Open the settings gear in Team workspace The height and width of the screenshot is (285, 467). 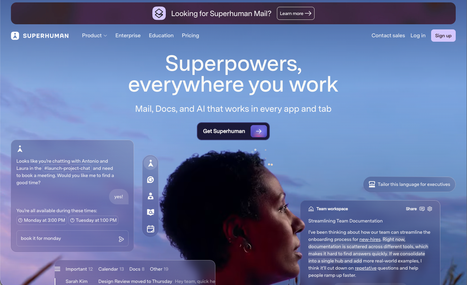[430, 209]
